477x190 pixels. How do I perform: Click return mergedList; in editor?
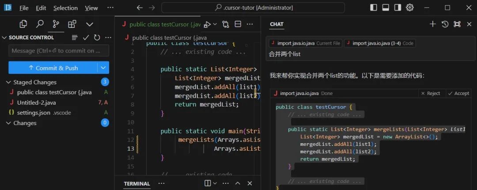tap(207, 104)
